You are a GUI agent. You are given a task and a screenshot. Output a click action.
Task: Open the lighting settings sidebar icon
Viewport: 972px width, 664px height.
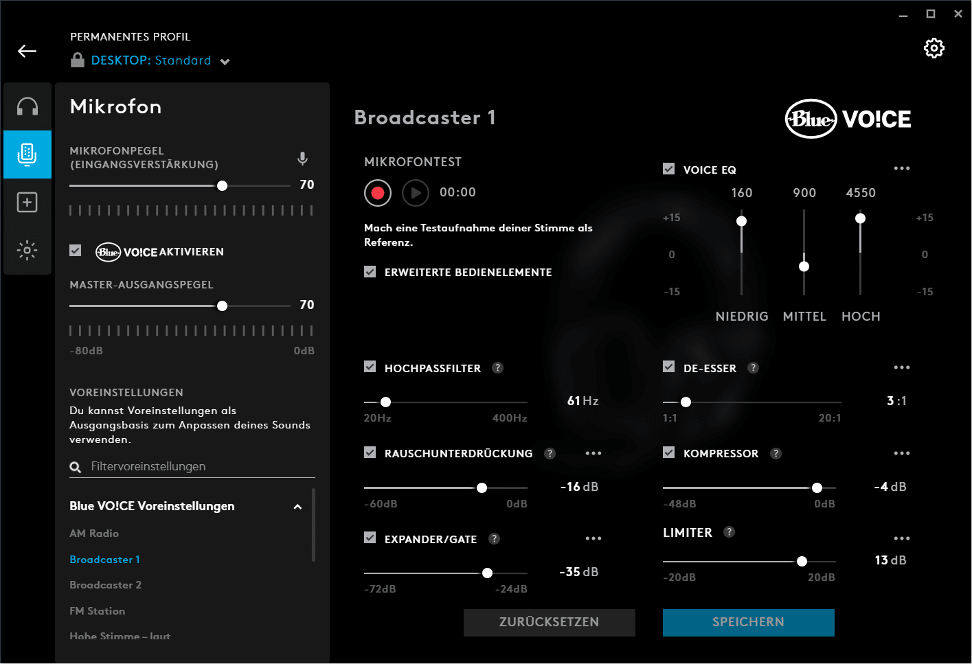click(x=27, y=250)
